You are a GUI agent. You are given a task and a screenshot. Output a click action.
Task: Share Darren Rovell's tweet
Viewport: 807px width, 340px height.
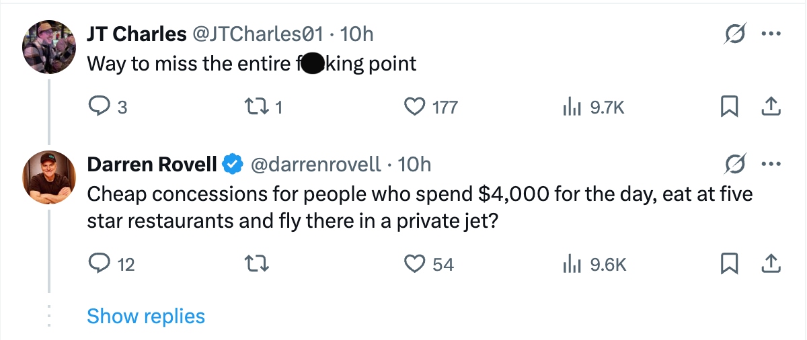tap(771, 265)
